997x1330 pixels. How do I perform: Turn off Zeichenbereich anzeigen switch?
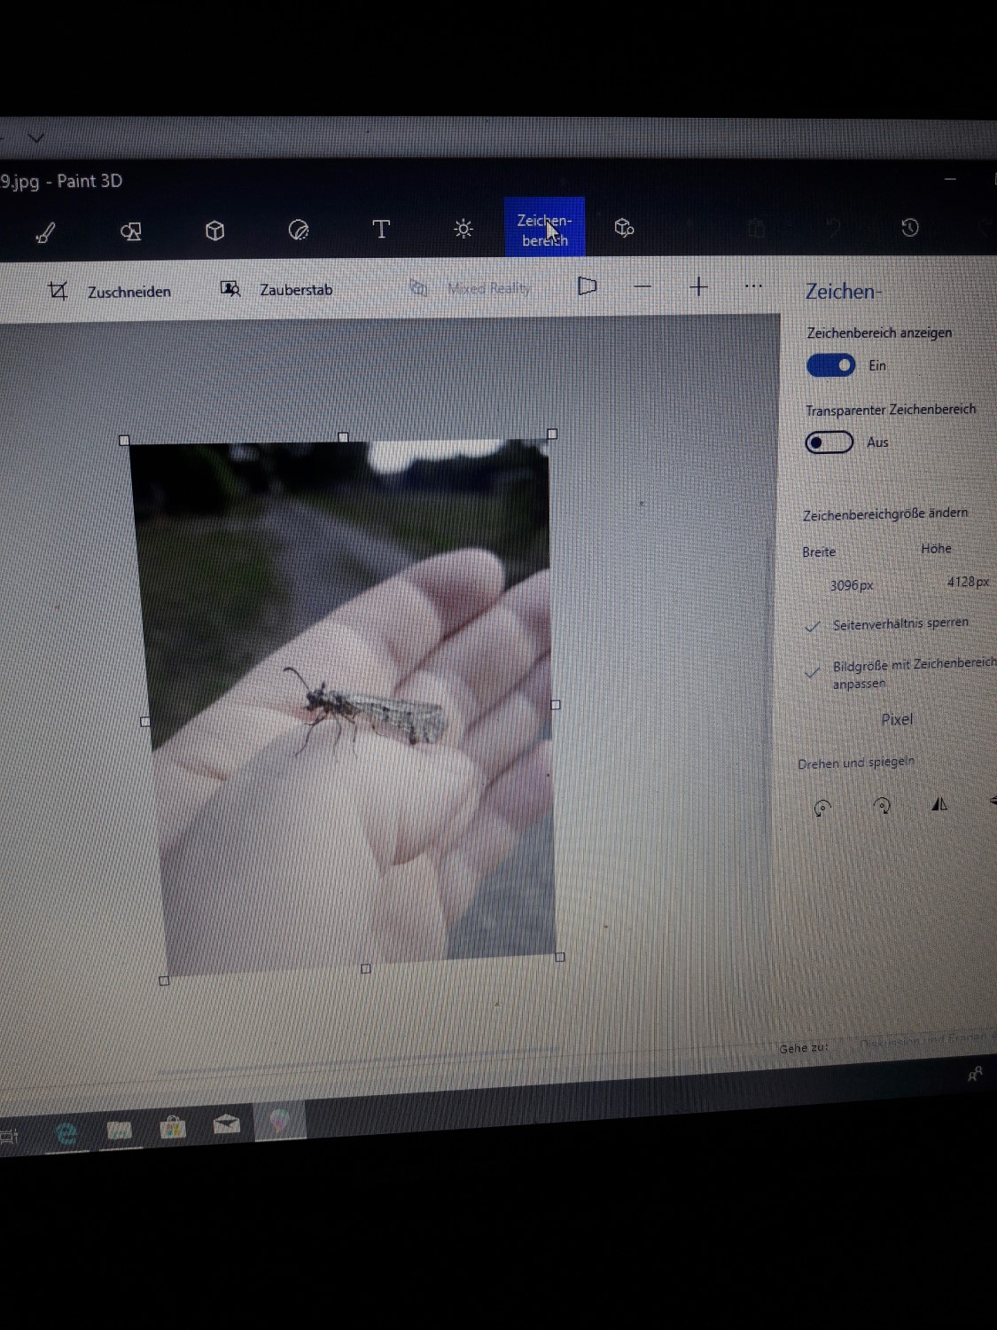[x=830, y=365]
